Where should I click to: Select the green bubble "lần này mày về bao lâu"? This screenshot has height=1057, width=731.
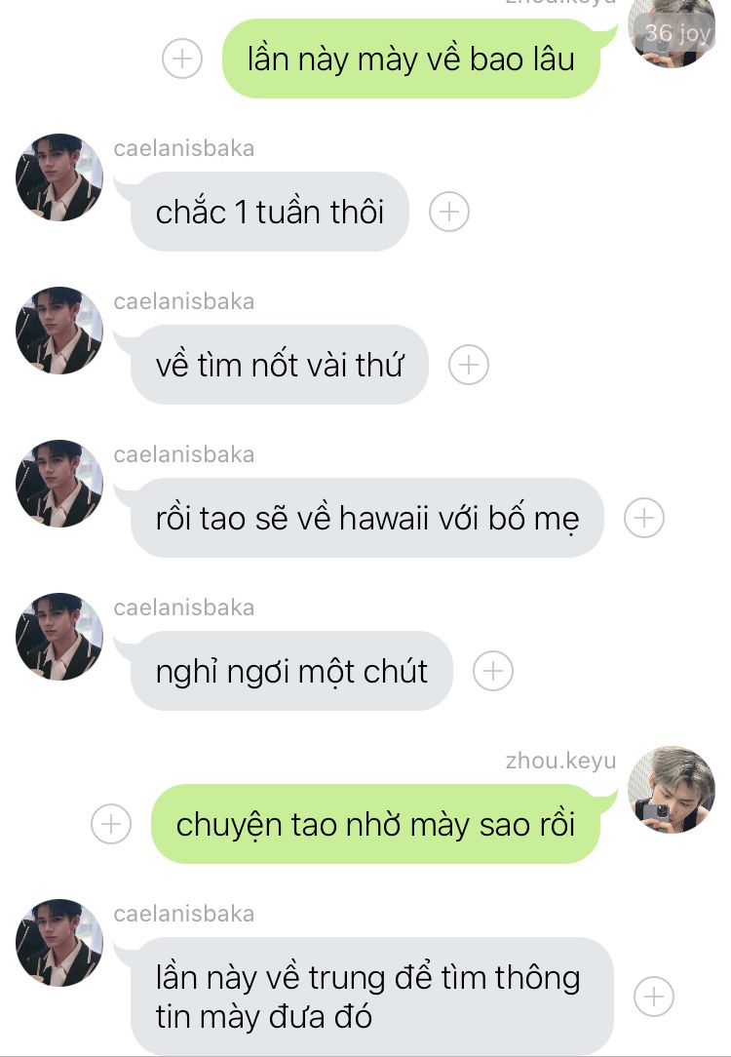coord(411,59)
